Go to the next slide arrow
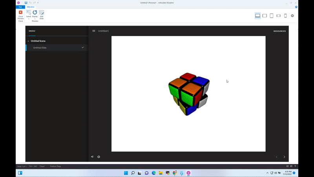The width and height of the screenshot is (314, 177). [x=284, y=157]
